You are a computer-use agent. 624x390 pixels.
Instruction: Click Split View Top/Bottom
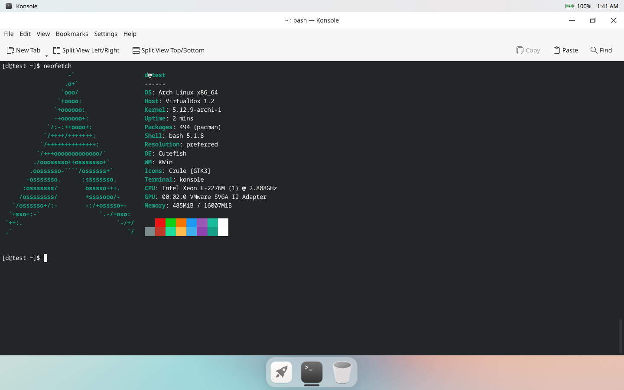168,50
